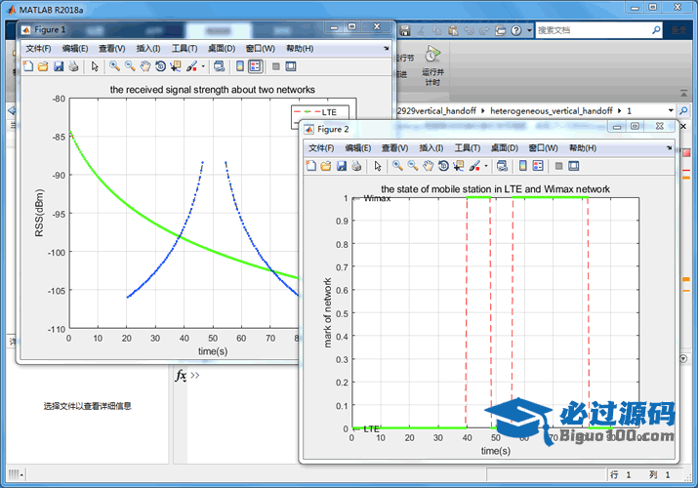Click 运行并计时 Run and Time button
The height and width of the screenshot is (488, 698).
[432, 65]
